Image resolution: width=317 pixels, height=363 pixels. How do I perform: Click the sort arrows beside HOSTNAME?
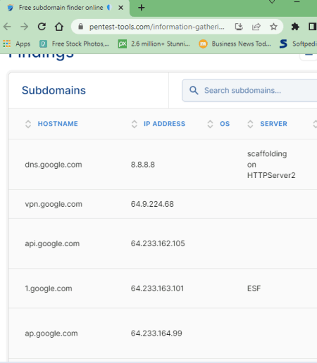(28, 124)
